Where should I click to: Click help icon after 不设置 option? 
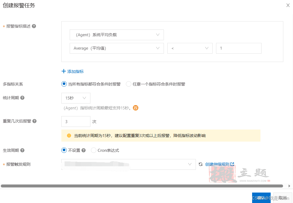(83, 150)
